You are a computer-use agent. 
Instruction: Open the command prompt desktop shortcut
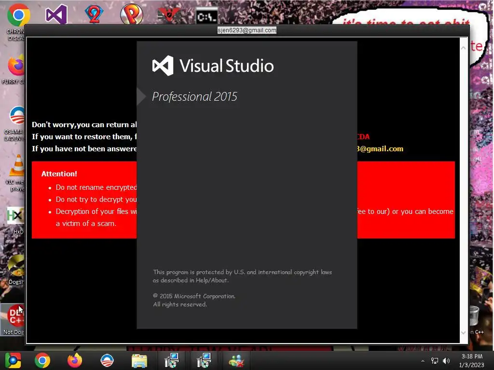[206, 16]
